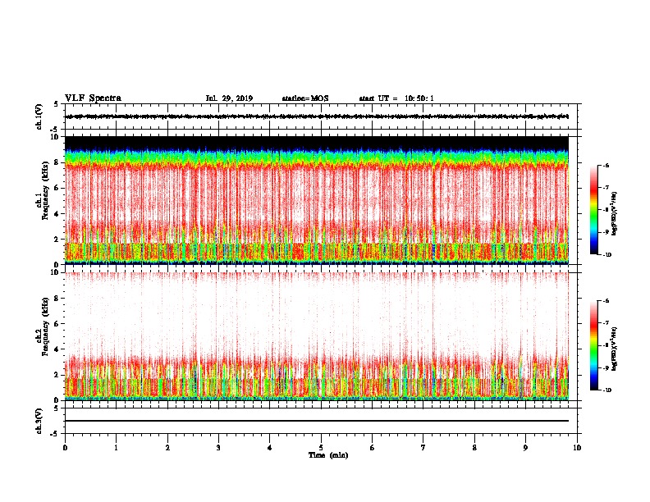Click the 'Time (min)' x-axis label
This screenshot has height=502, width=650.
point(328,455)
